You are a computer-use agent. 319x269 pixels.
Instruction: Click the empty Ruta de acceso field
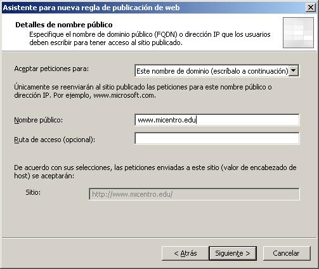pos(217,138)
